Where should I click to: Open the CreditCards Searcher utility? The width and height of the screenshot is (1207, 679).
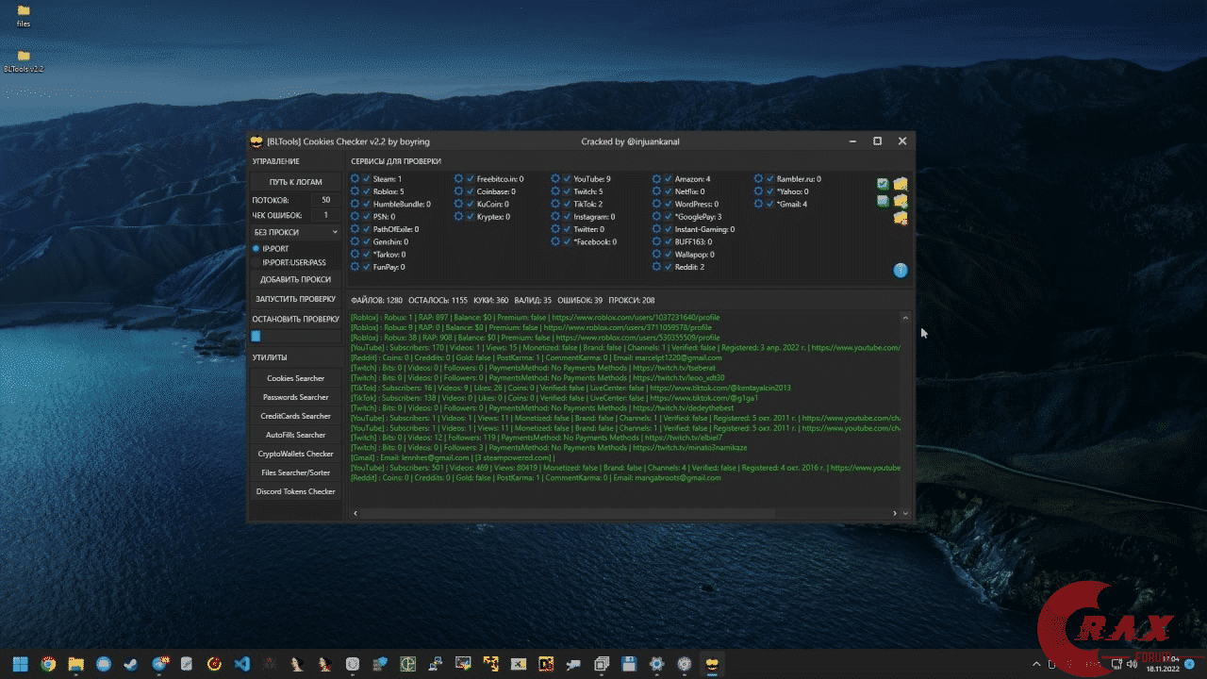(295, 416)
